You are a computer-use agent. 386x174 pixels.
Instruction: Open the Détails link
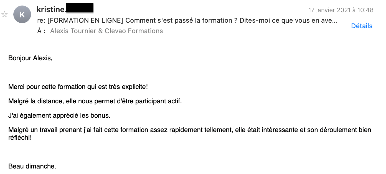click(x=362, y=26)
